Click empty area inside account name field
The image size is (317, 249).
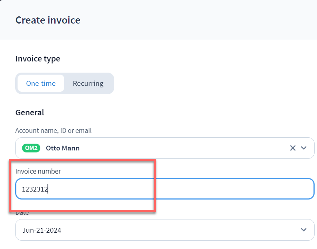[x=180, y=148]
